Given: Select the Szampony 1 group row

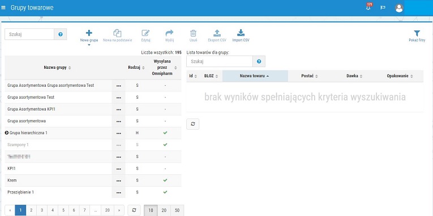Looking at the screenshot, I should (x=93, y=145).
